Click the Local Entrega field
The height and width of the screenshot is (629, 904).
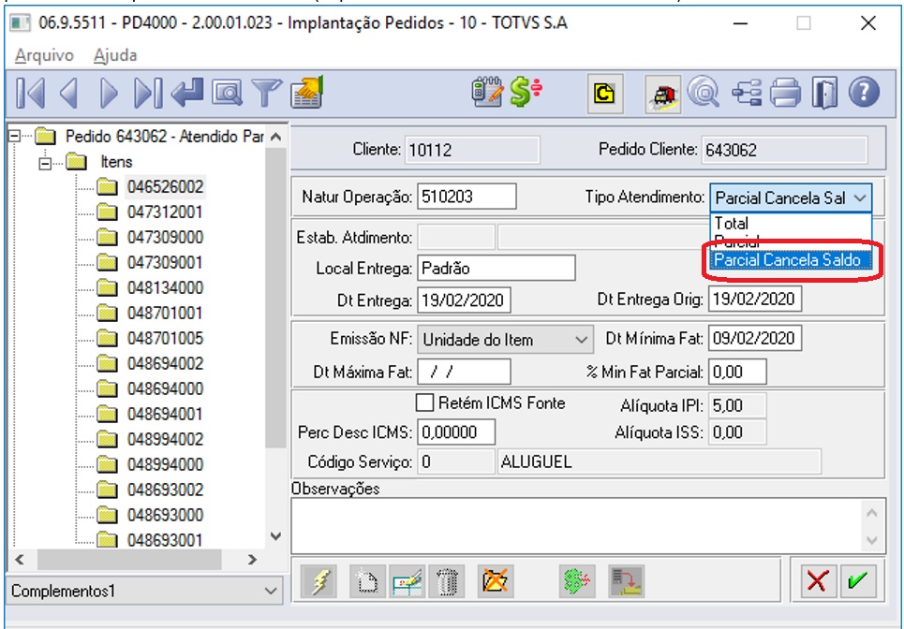point(496,268)
